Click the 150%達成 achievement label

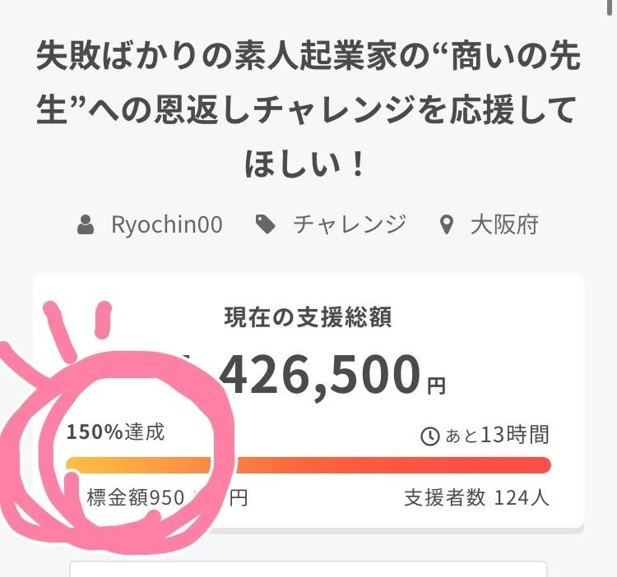[x=116, y=432]
